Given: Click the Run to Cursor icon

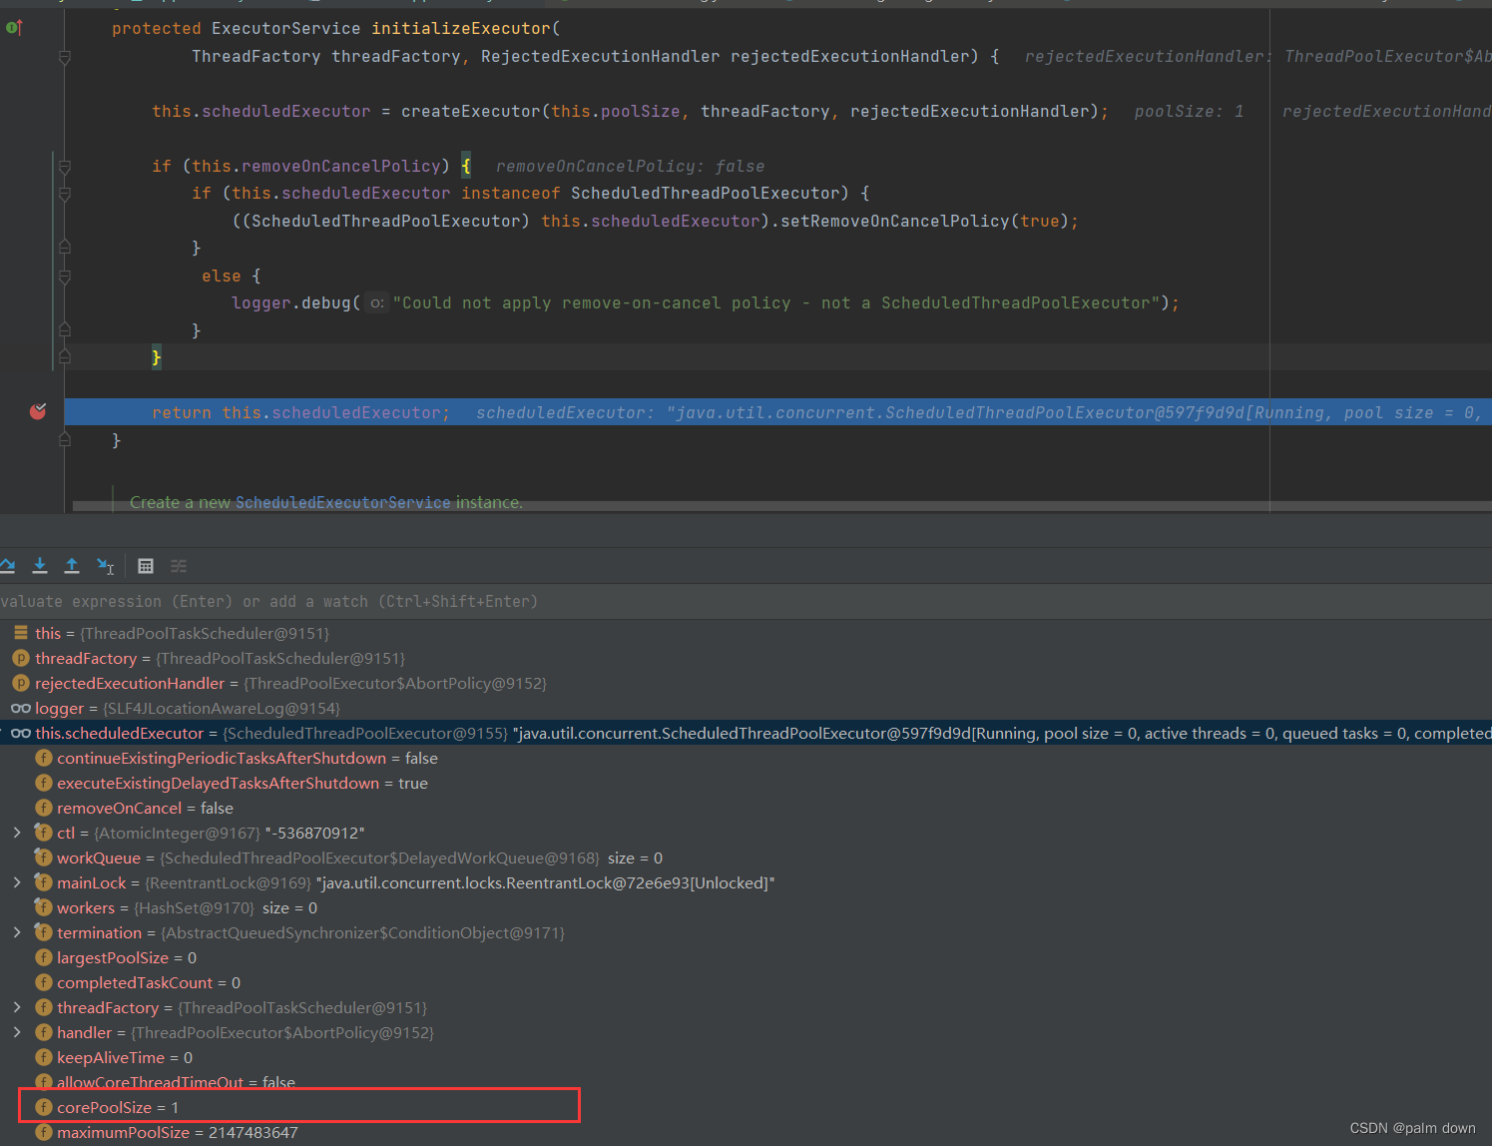Looking at the screenshot, I should (x=105, y=566).
